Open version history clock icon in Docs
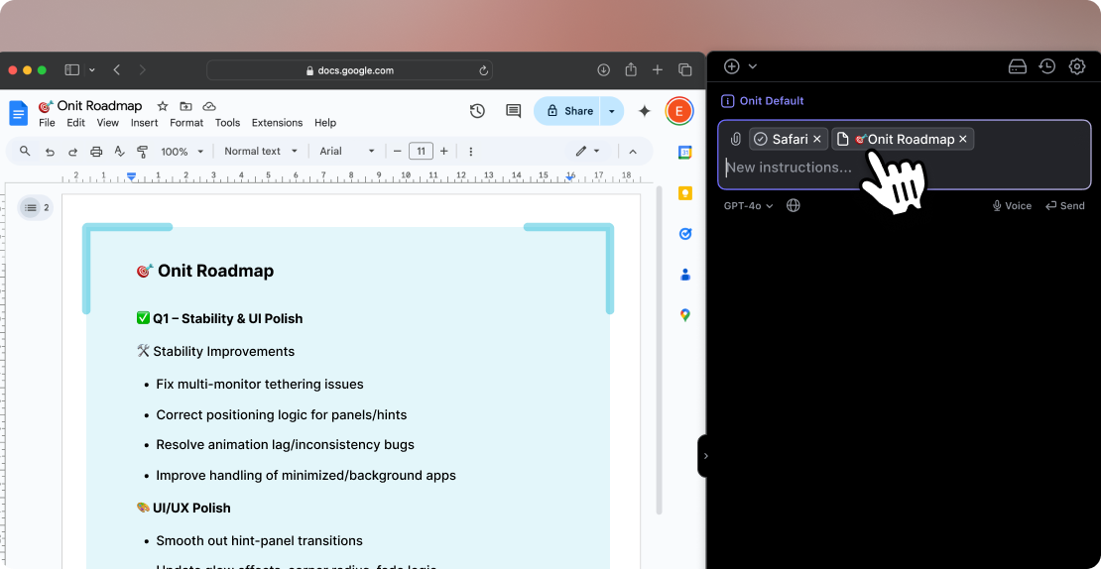This screenshot has width=1101, height=569. point(477,111)
